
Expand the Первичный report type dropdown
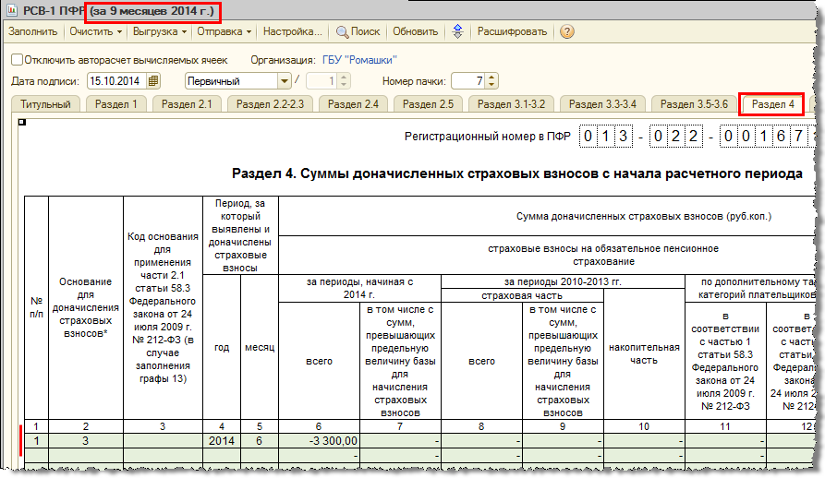[x=285, y=81]
